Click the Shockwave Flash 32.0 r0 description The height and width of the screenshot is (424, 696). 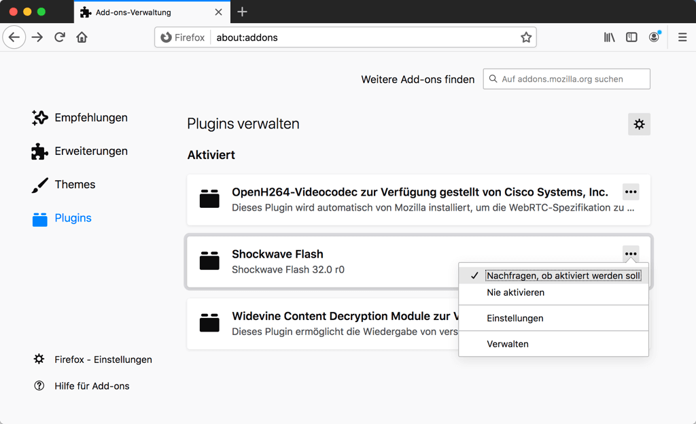pos(288,270)
